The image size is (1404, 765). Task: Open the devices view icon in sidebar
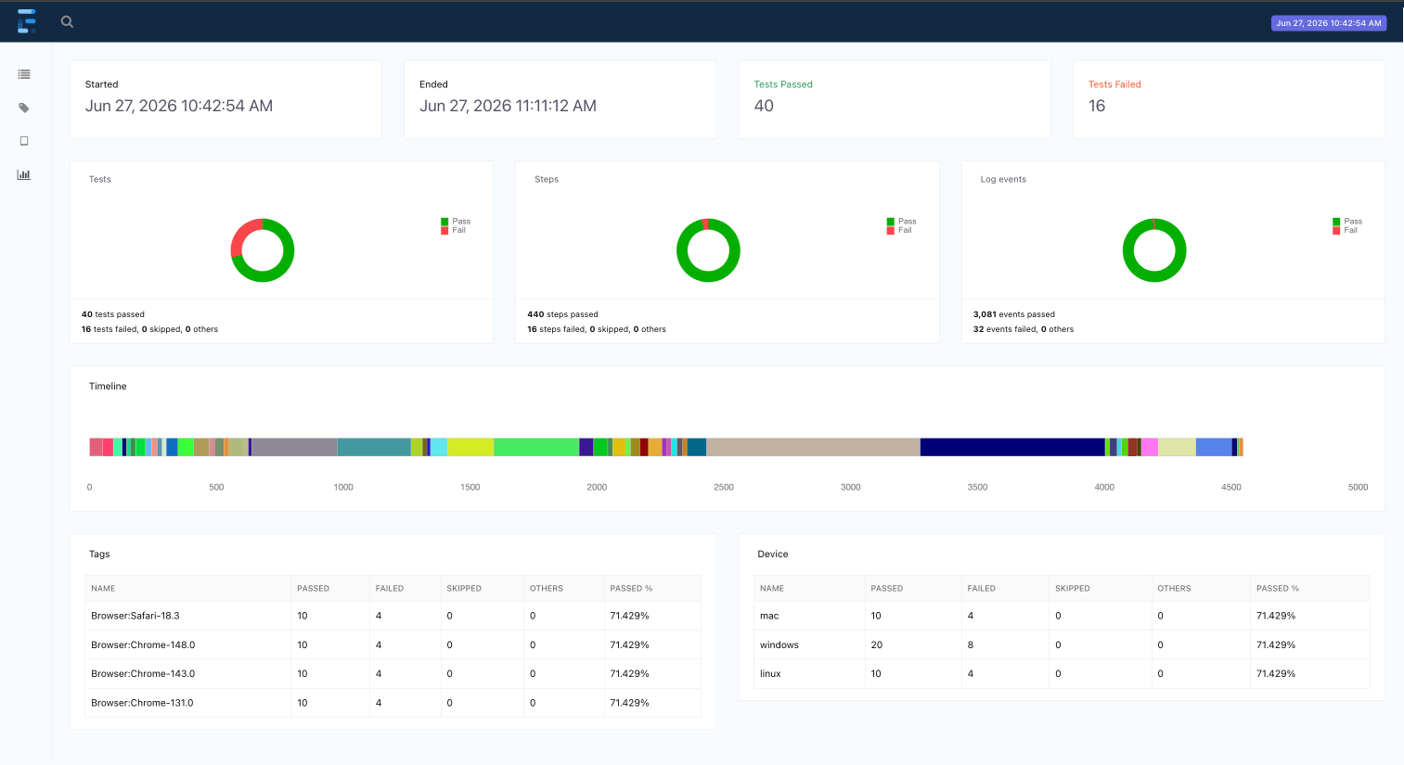pos(24,141)
